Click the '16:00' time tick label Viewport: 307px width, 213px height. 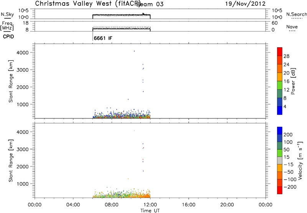[x=188, y=205]
